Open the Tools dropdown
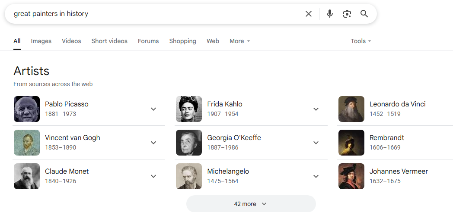This screenshot has width=453, height=212. click(360, 41)
